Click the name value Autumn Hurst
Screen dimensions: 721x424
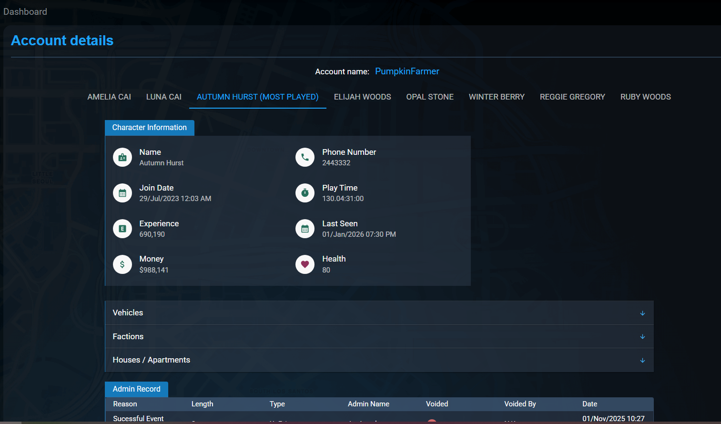pos(162,163)
